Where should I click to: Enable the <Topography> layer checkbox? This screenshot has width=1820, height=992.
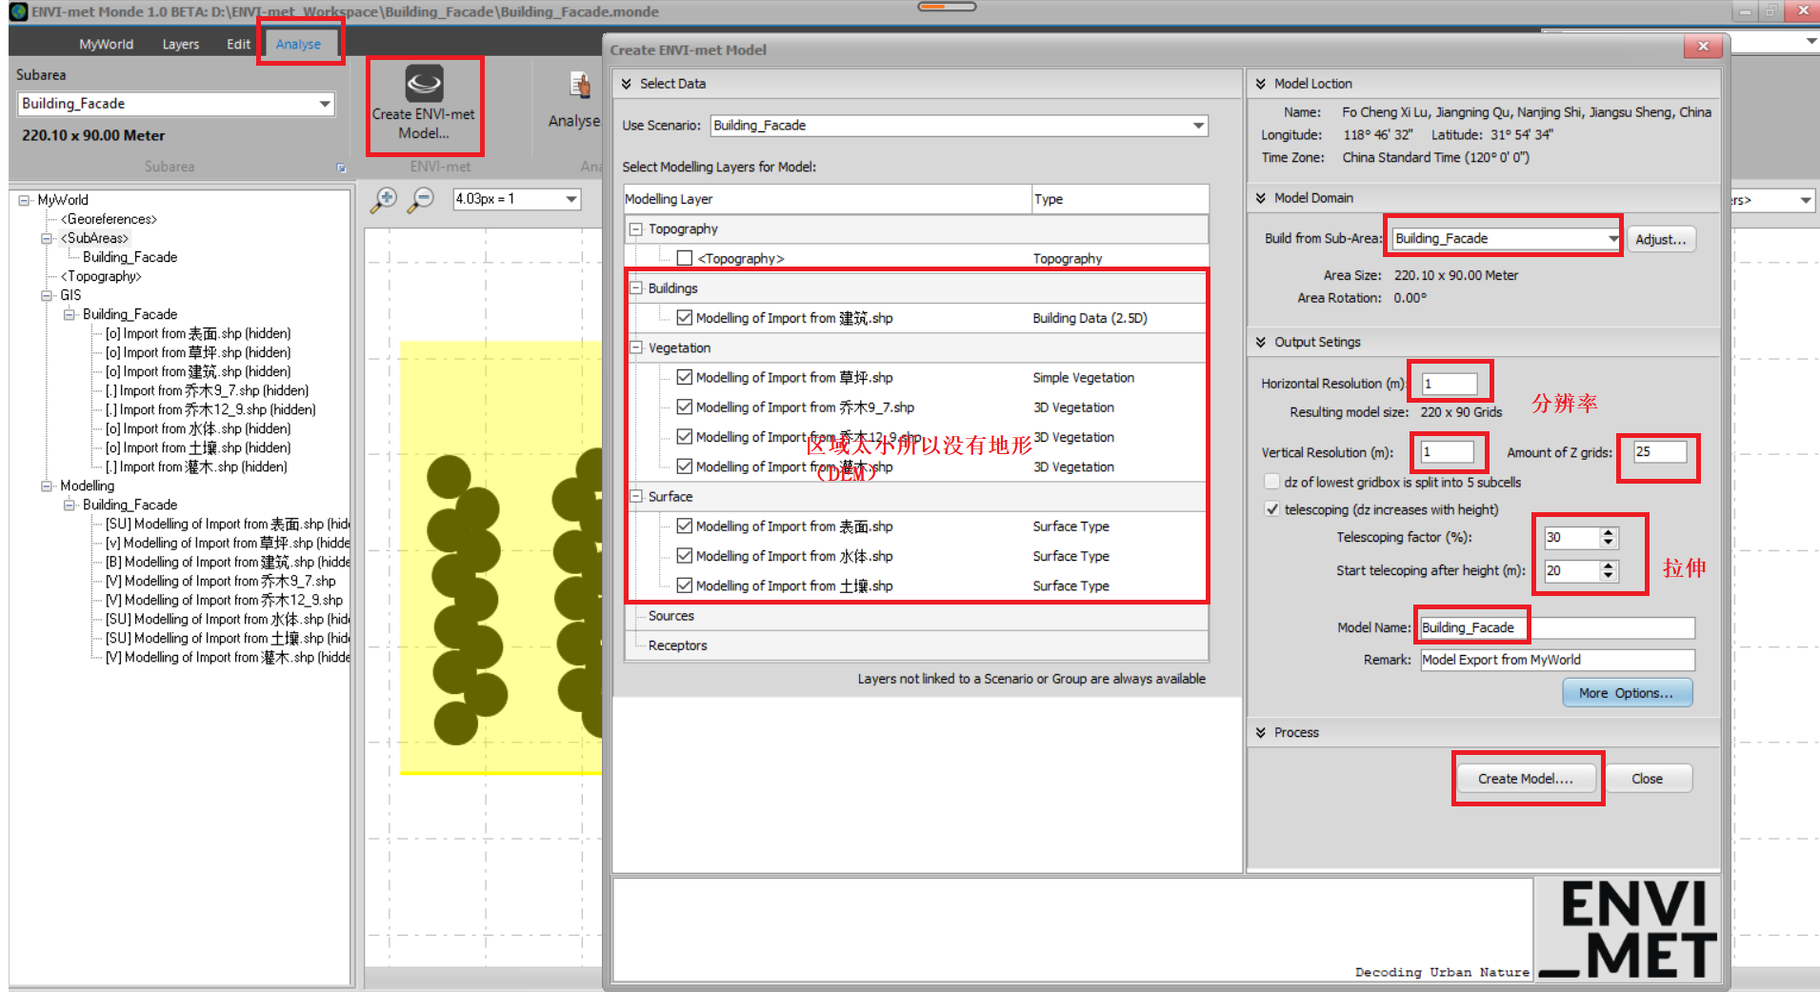click(685, 258)
